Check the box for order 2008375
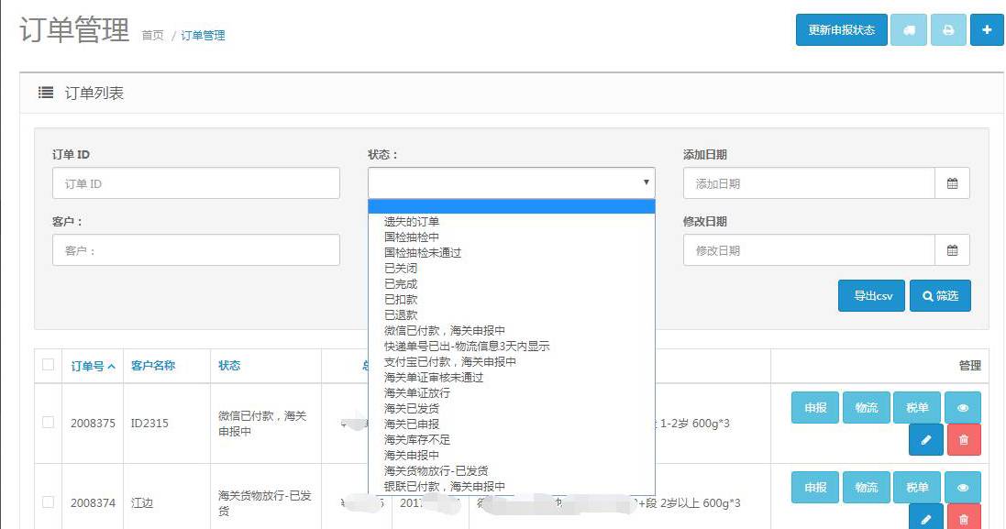The height and width of the screenshot is (529, 1006). coord(48,423)
